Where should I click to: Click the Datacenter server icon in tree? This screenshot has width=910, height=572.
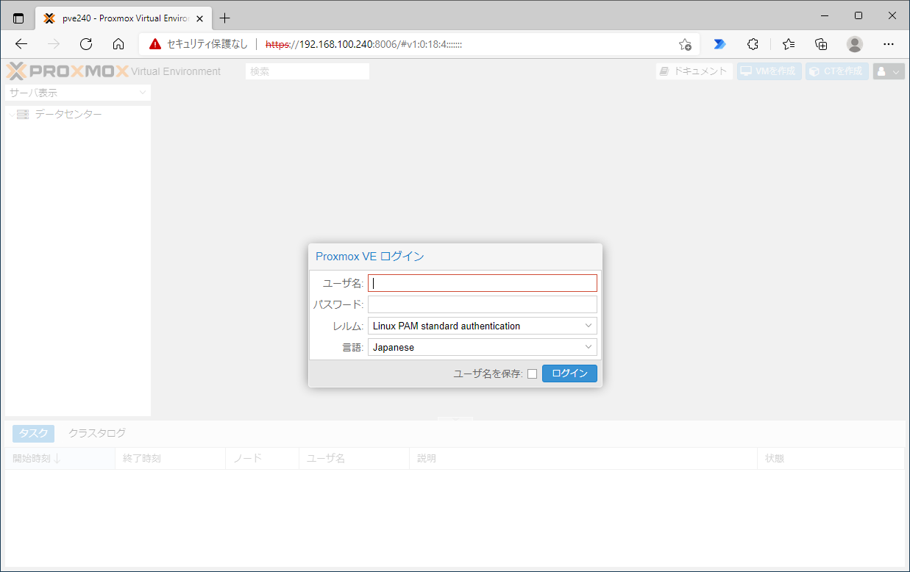(x=23, y=115)
